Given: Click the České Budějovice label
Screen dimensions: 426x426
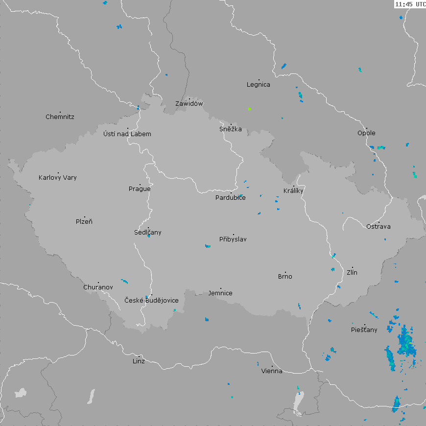Looking at the screenshot, I should tap(151, 301).
